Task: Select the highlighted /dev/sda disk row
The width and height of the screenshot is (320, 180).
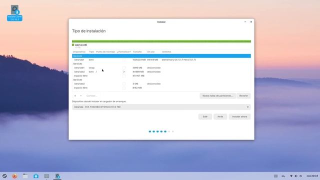Action: 161,56
